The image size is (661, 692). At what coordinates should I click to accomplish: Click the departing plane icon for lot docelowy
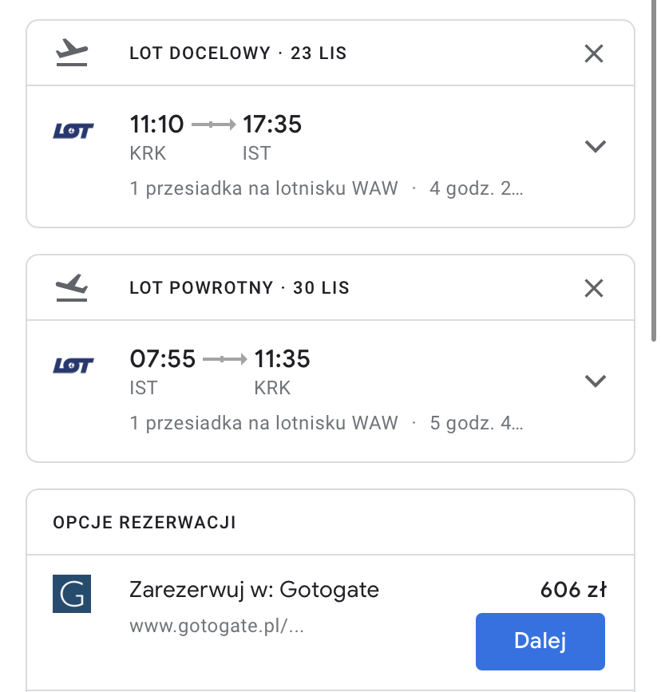[72, 53]
